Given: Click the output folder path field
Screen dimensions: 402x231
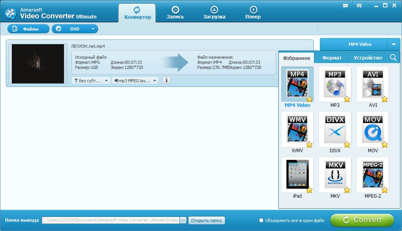Looking at the screenshot, I should pos(110,220).
